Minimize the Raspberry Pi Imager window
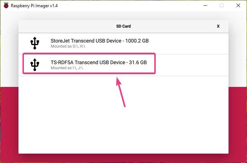Viewport: 247px width, 163px height. [205, 5]
